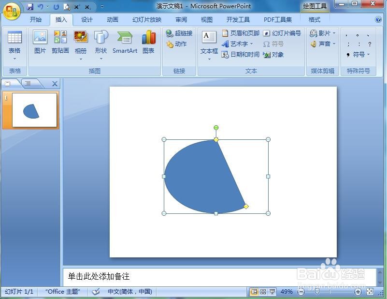Switch to the 审阅 tab

181,19
